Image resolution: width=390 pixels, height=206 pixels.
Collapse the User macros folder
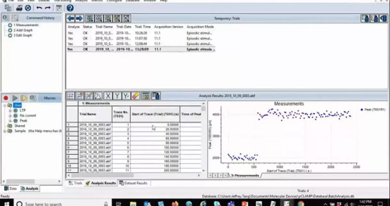coord(4,105)
